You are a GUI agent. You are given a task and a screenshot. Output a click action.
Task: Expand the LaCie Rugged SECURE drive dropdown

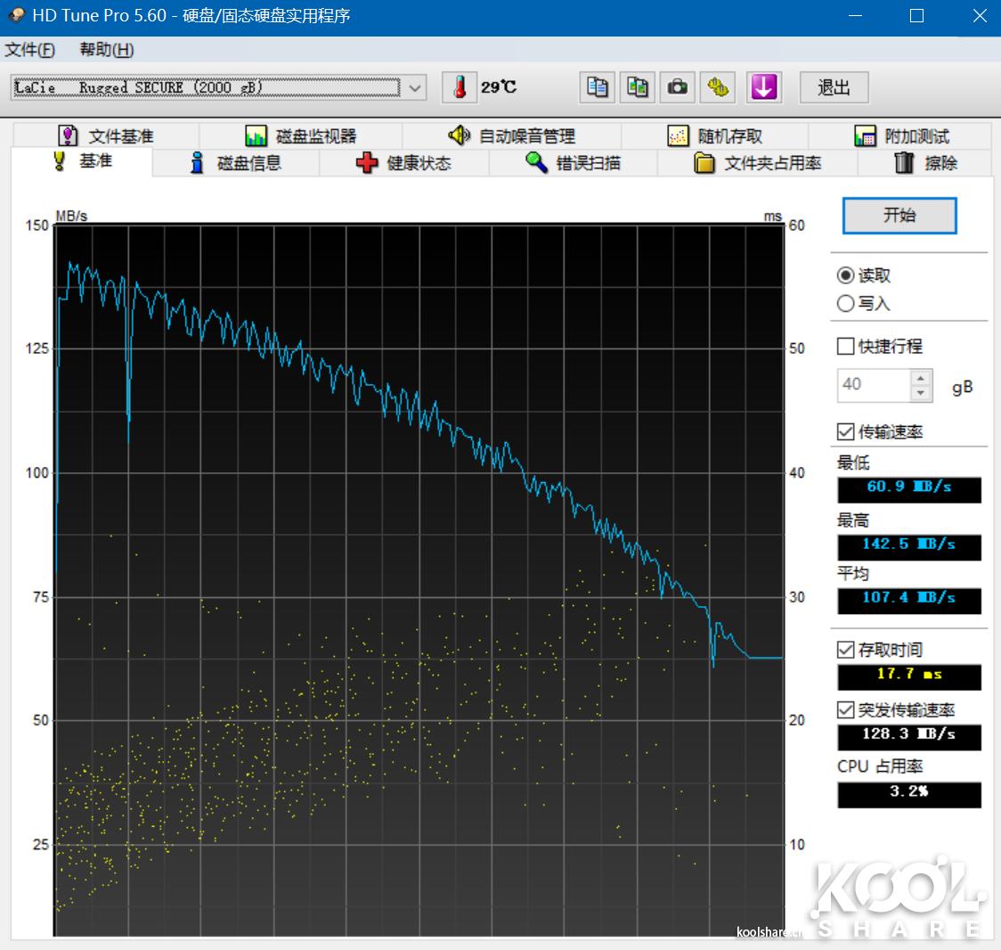pos(415,87)
